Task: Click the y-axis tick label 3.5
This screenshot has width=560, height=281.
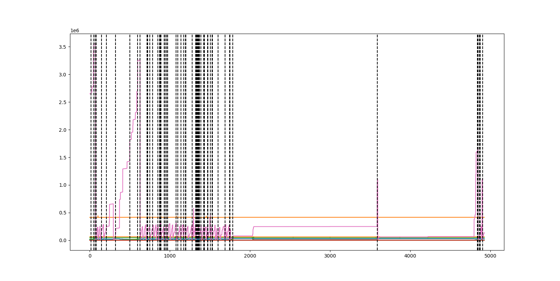Action: click(x=62, y=47)
